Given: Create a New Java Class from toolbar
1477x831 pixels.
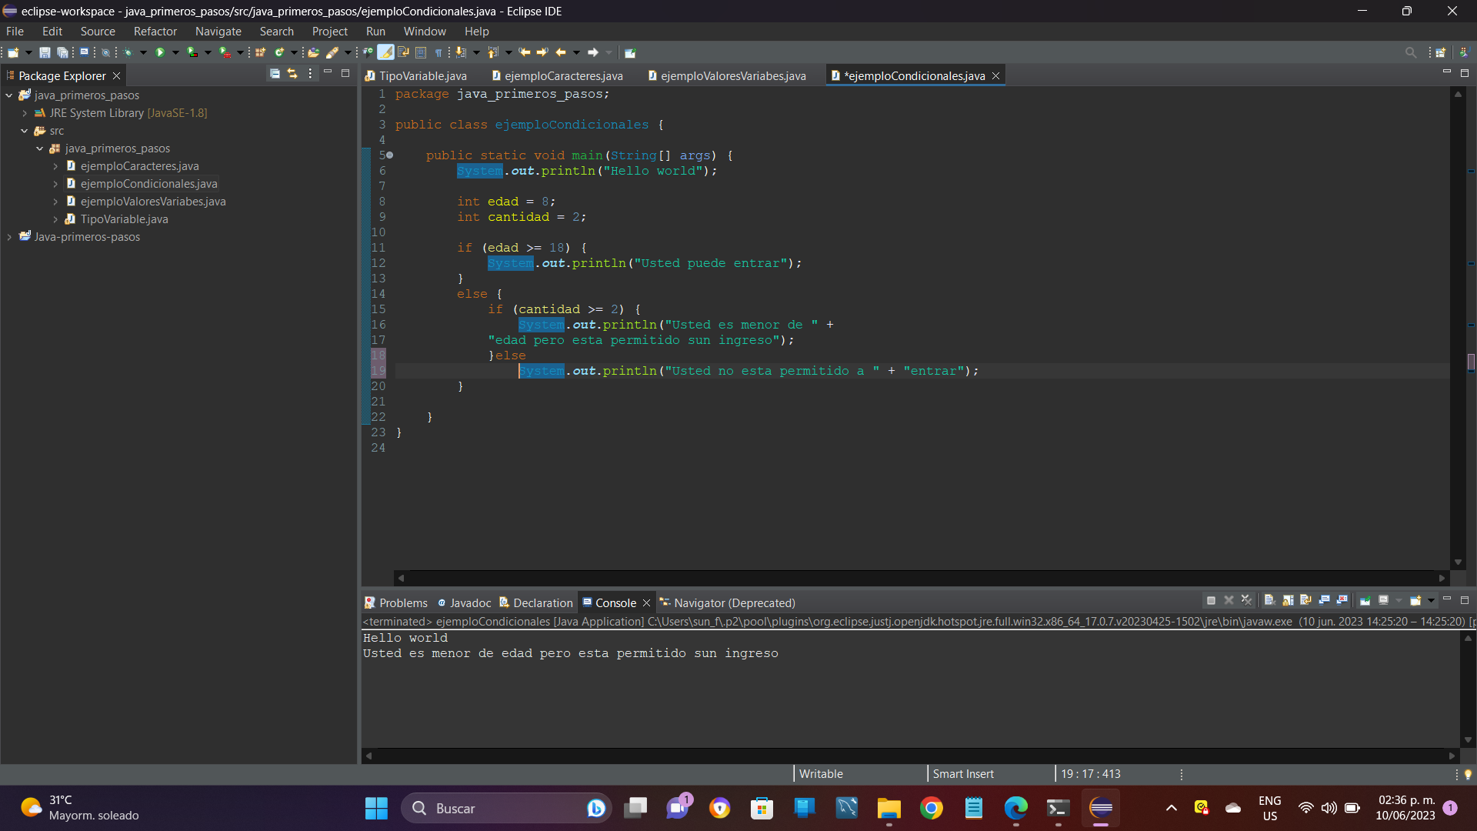Looking at the screenshot, I should point(279,52).
